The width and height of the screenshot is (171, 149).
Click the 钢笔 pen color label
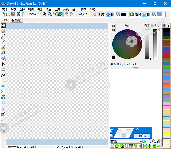pyautogui.click(x=102, y=14)
